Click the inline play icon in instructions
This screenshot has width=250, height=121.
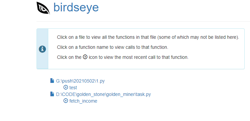point(85,57)
